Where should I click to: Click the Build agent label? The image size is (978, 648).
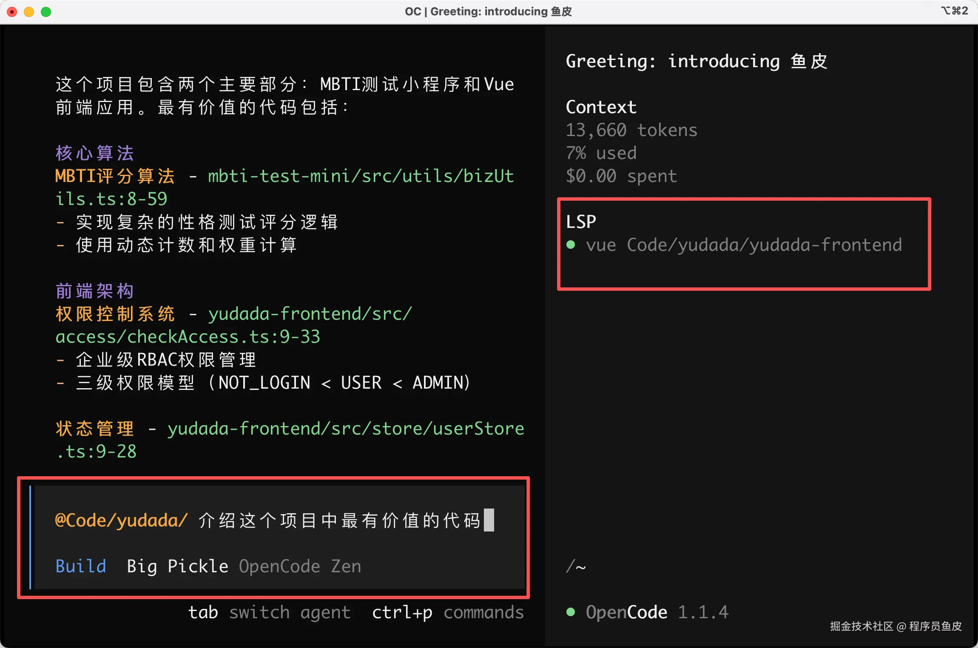[x=81, y=566]
